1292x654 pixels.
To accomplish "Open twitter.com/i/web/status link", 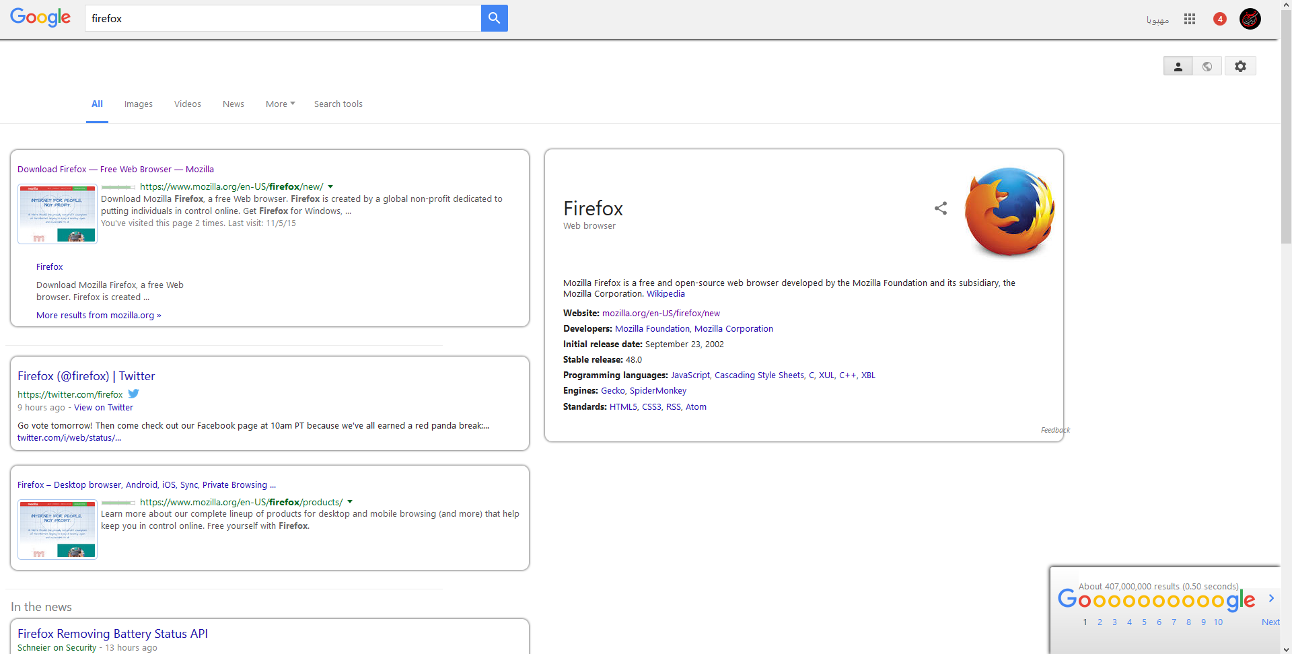I will [69, 438].
